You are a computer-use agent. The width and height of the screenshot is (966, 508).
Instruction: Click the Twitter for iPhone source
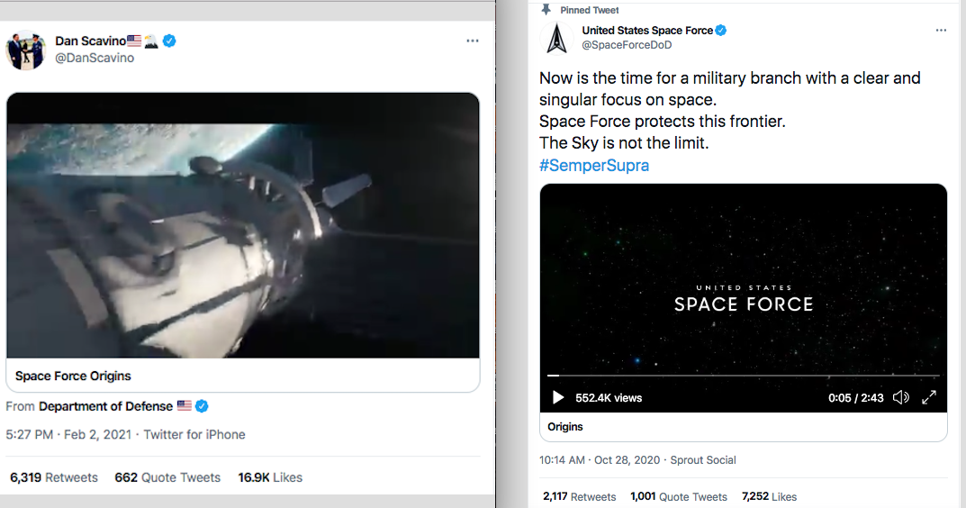194,435
